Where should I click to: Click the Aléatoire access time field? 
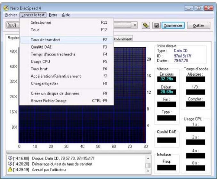point(196,79)
